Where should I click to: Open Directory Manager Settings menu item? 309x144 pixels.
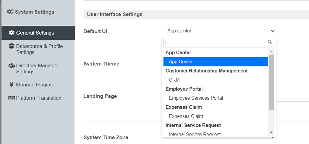point(37,69)
